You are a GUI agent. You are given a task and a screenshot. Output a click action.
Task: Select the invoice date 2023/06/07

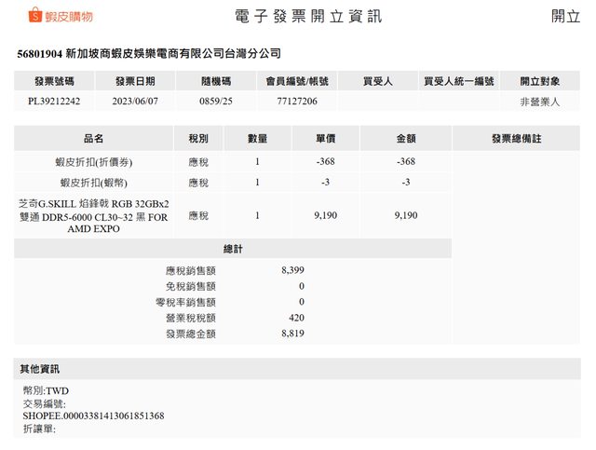(135, 102)
